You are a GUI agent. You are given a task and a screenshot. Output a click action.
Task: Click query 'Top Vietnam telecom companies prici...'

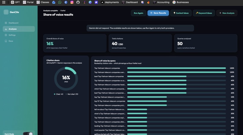tap(109, 105)
